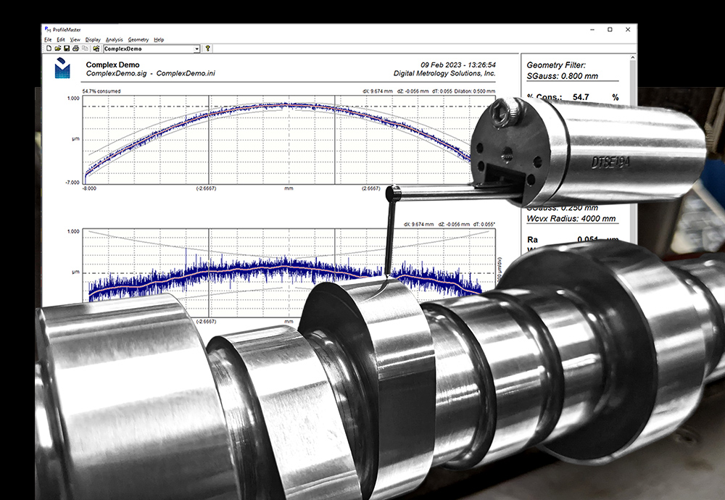The height and width of the screenshot is (500, 725).
Task: Open the Help menu
Action: click(x=159, y=39)
